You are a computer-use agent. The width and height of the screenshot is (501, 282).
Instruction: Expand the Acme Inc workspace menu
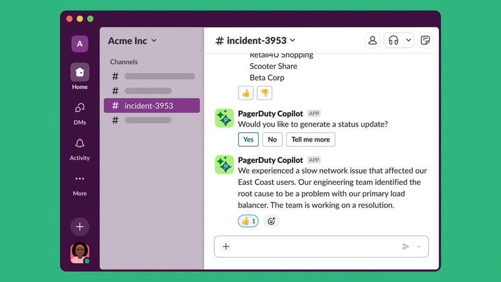[x=132, y=41]
